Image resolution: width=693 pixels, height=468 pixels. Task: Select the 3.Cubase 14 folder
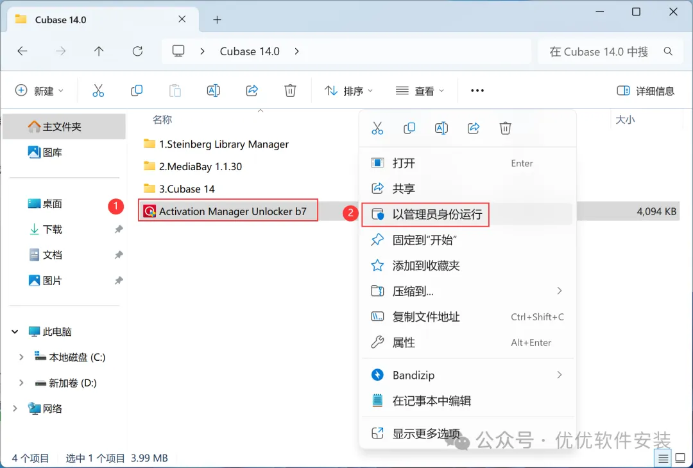click(179, 189)
